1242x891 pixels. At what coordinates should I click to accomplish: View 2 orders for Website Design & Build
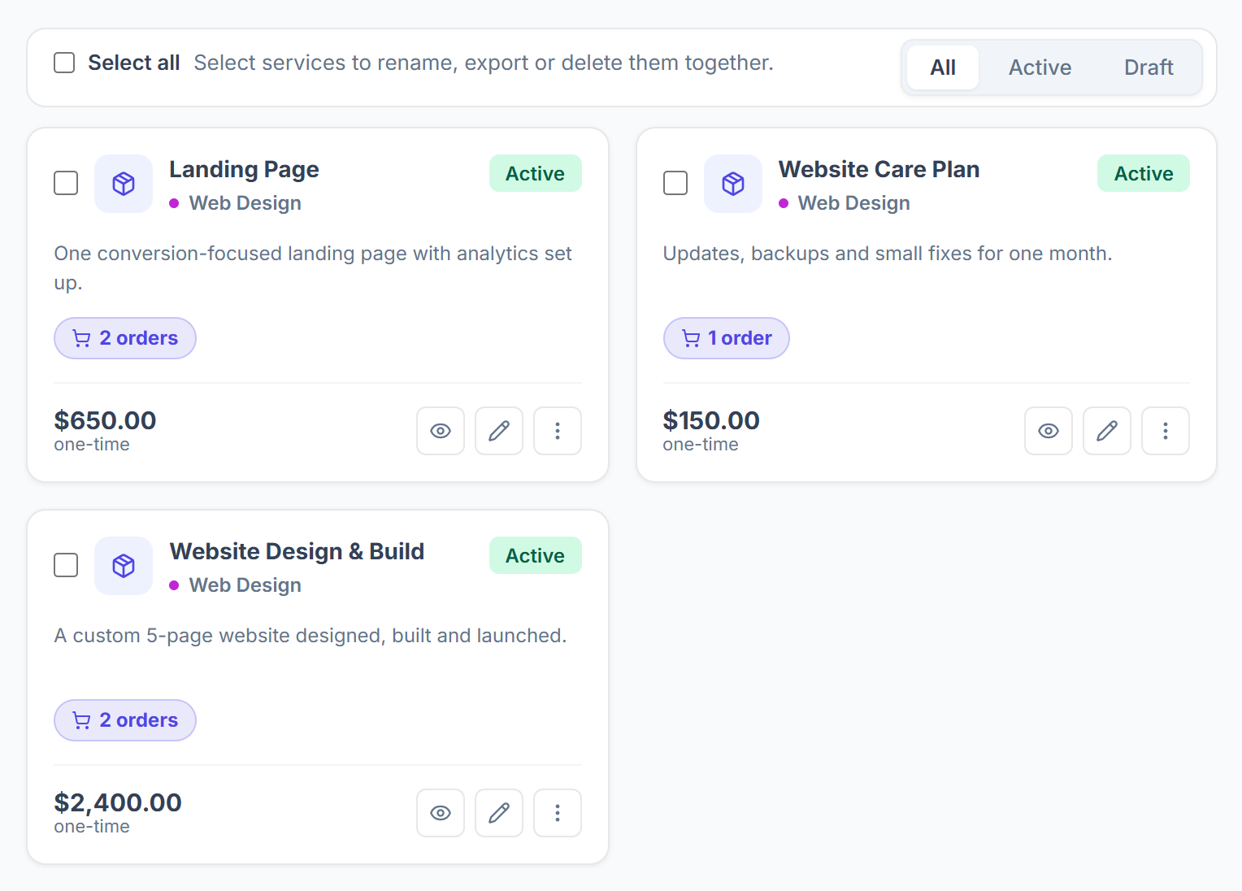(x=125, y=720)
